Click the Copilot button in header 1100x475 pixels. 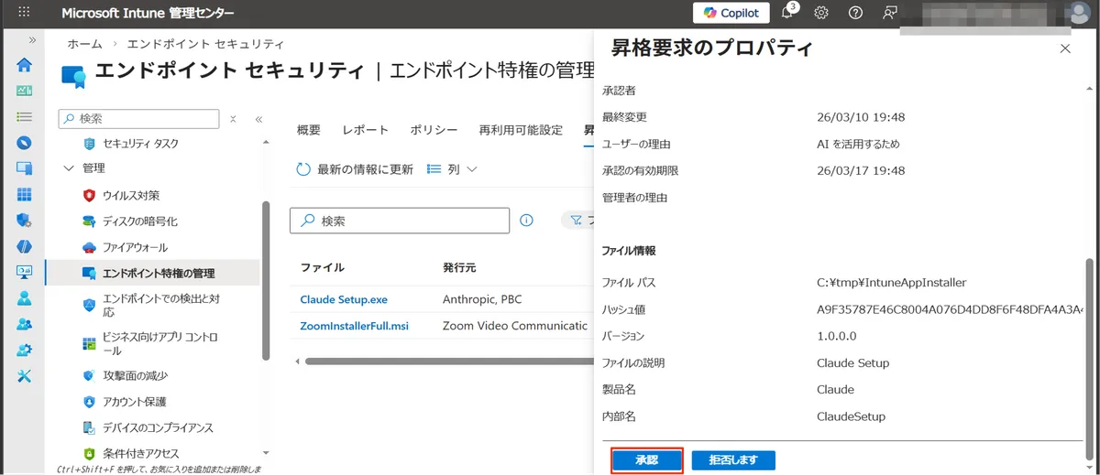[731, 13]
